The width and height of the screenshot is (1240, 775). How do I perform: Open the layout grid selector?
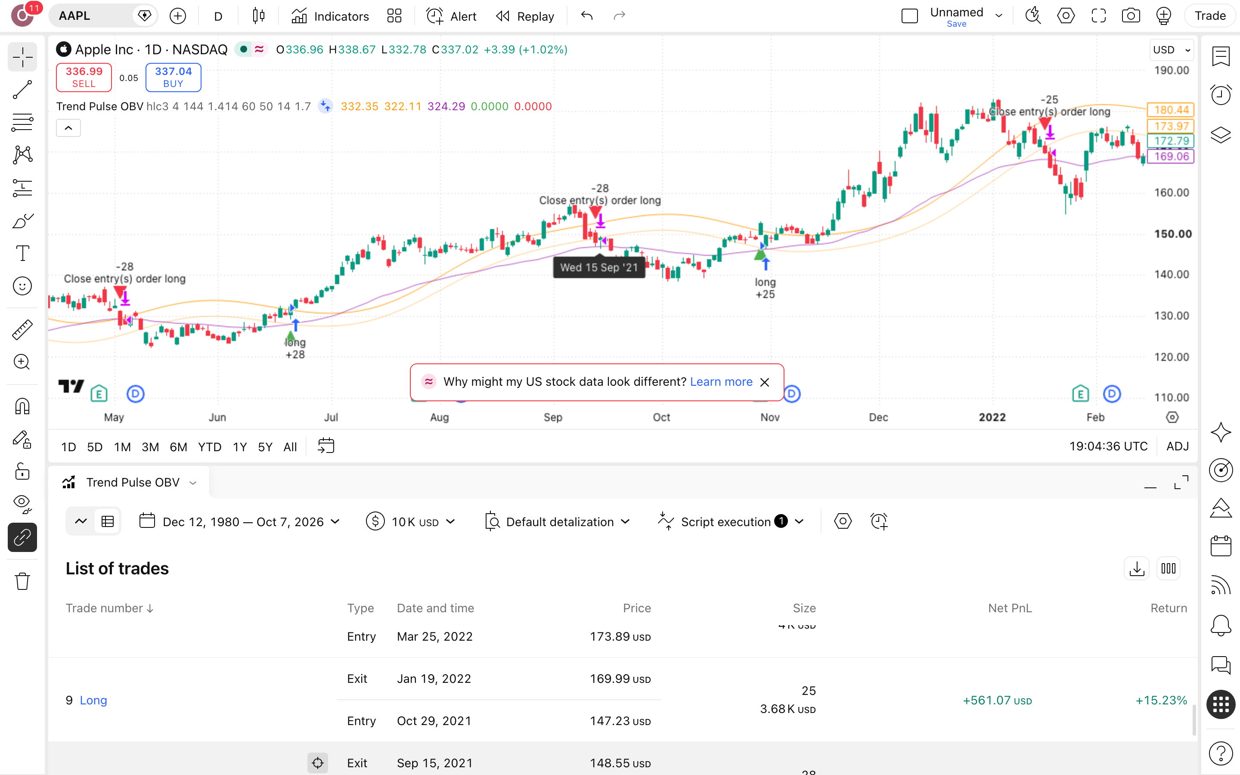pyautogui.click(x=394, y=16)
